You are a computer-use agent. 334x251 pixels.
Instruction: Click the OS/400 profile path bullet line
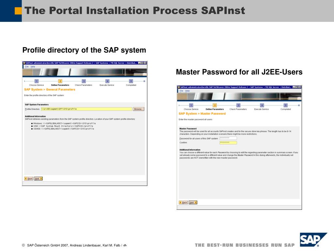pos(63,129)
